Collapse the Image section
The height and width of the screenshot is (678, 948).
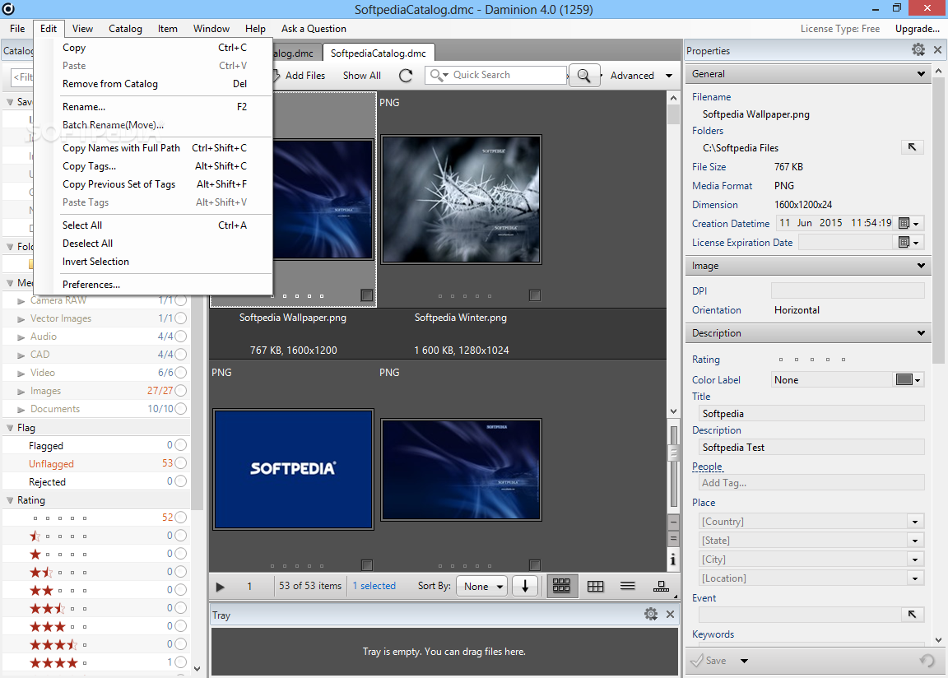pyautogui.click(x=921, y=265)
